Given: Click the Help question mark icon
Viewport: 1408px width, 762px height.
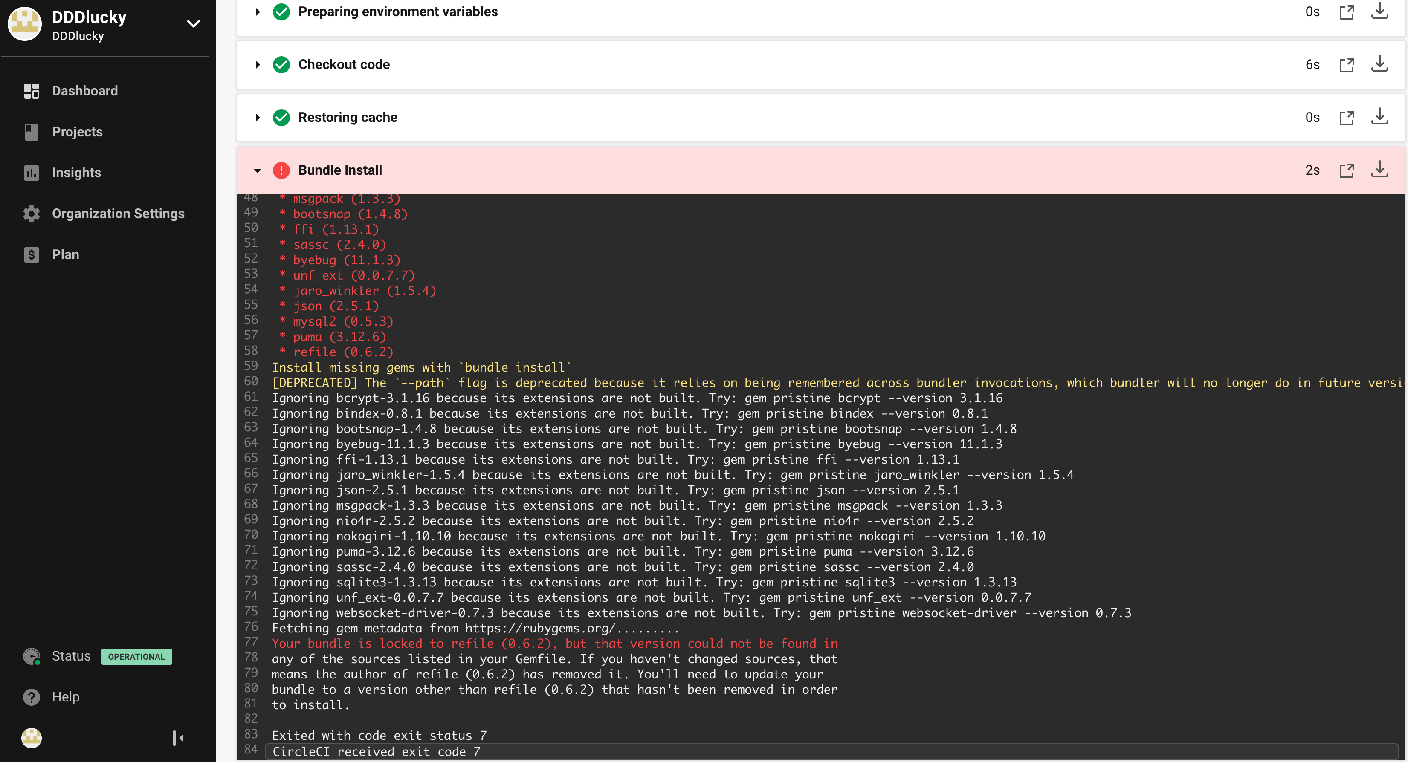Looking at the screenshot, I should click(32, 697).
